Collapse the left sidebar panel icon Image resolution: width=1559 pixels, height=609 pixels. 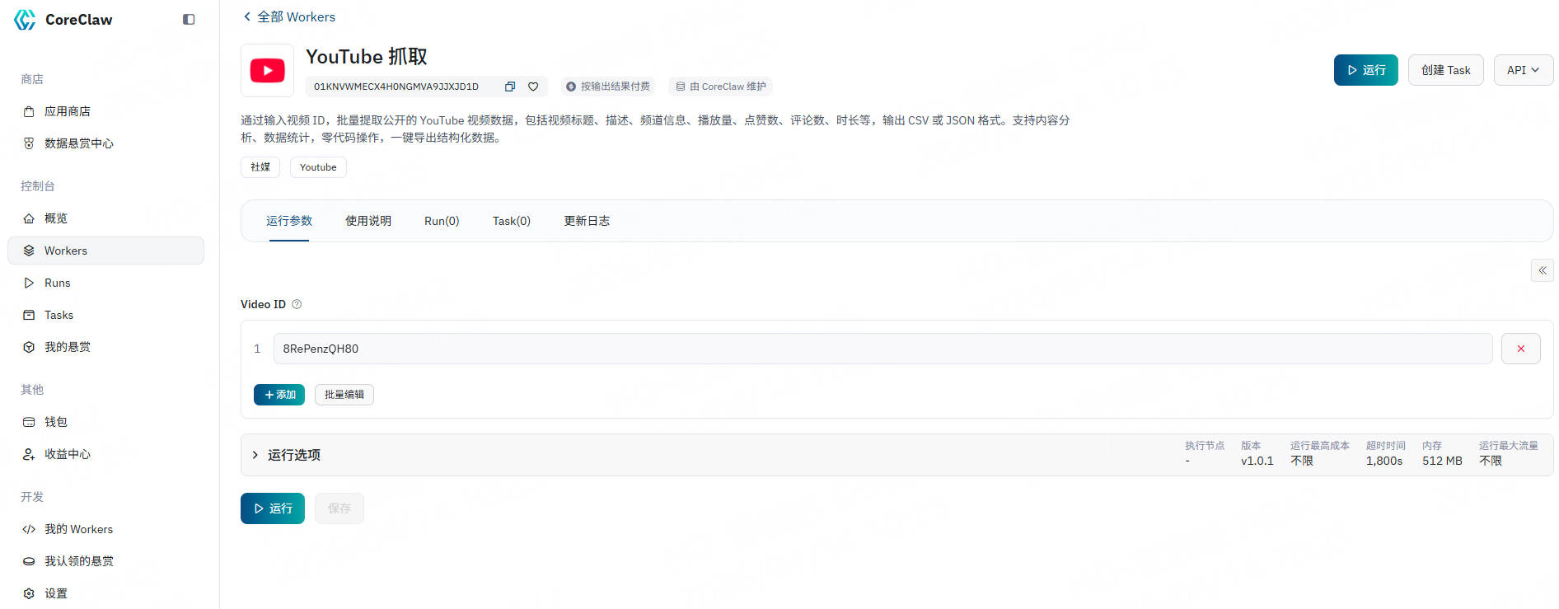(189, 20)
